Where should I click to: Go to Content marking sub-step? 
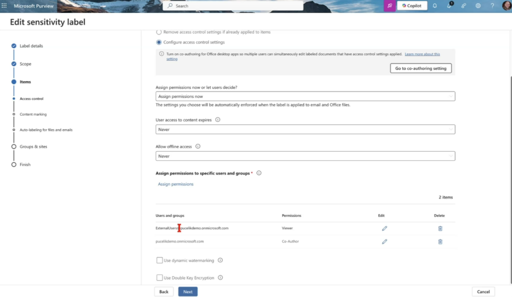tap(33, 114)
